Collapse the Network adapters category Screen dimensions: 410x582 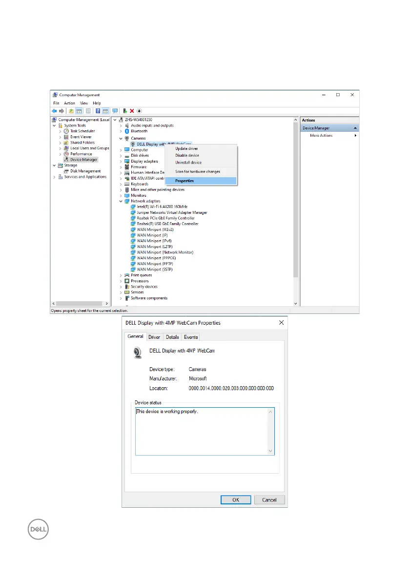pos(121,201)
